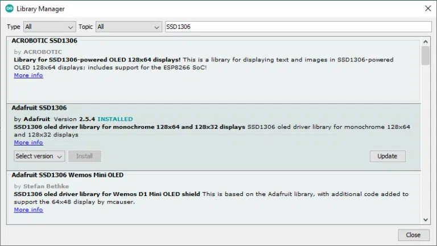The width and height of the screenshot is (437, 246).
Task: Click the author name Stefan Bethke
Action: (46, 186)
